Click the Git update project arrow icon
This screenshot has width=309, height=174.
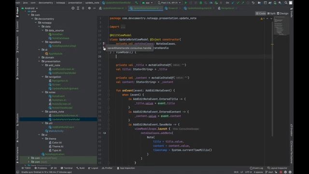point(233,3)
